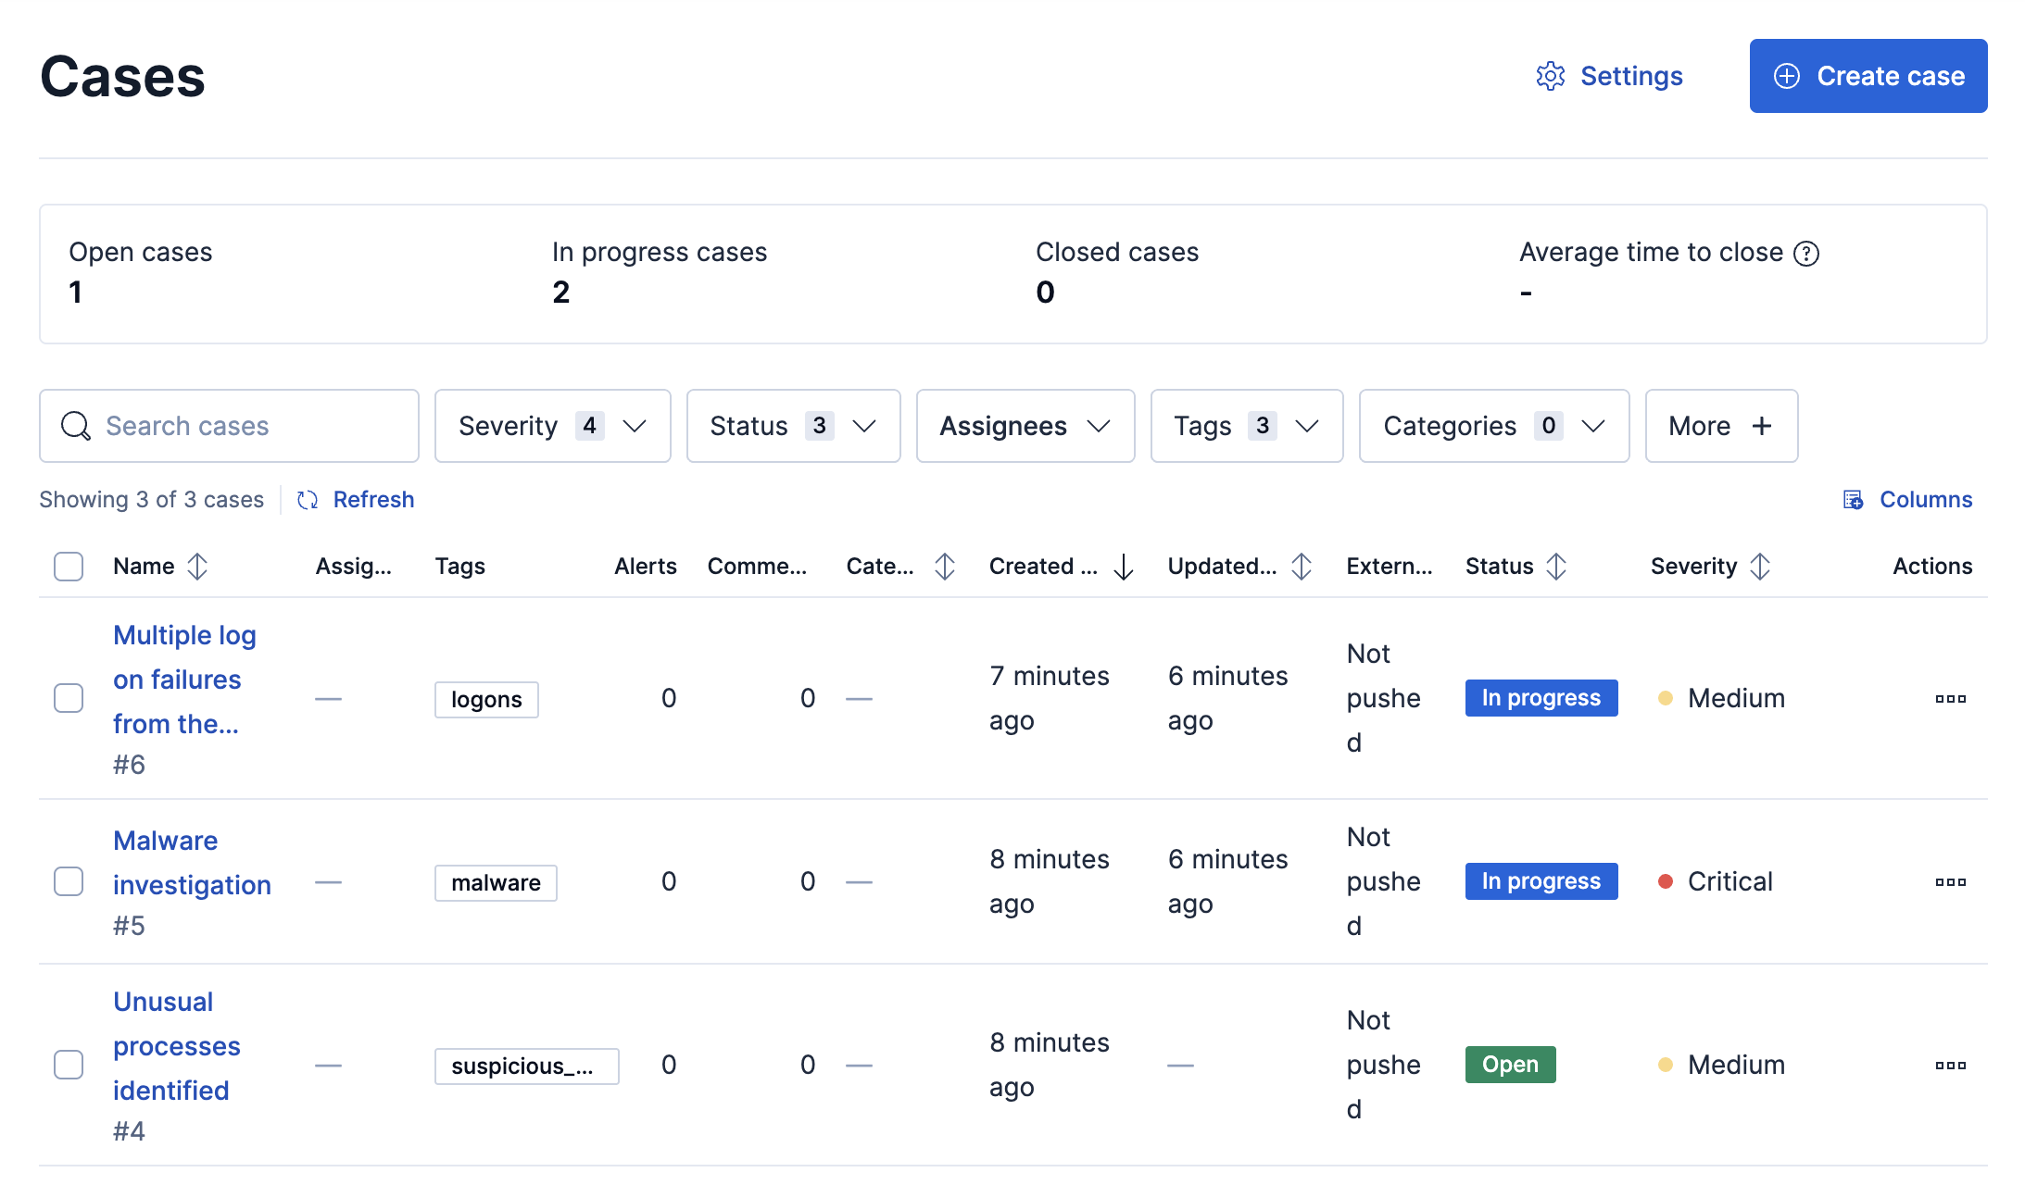Open the Columns selector icon
Image resolution: width=2025 pixels, height=1185 pixels.
(1853, 500)
